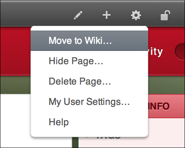Choose Hide Page… from the menu

(x=89, y=61)
